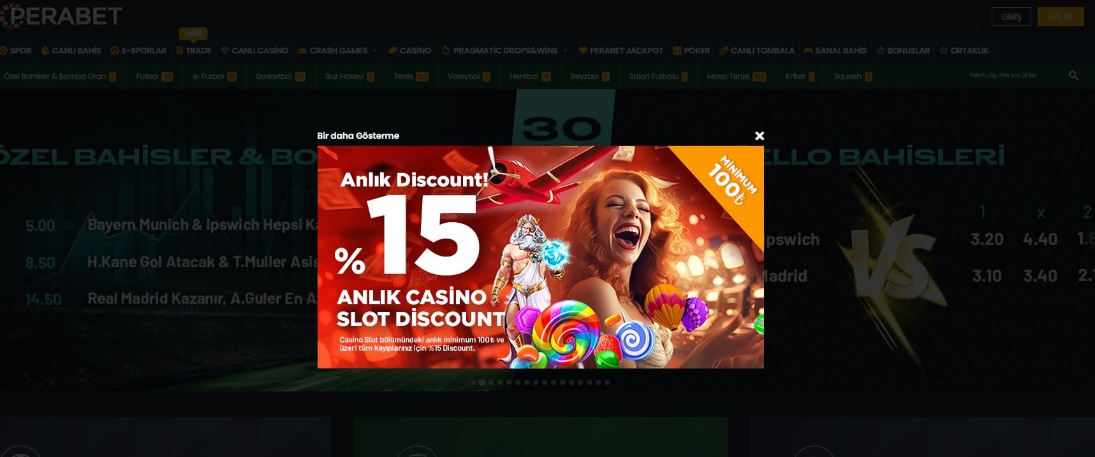Expand Pragmatic Drops&Wins dropdown arrow
Screen dimensions: 1095x457
point(565,50)
